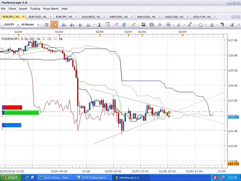
Task: Click the orange marker under 02/07 date
Action: [x=128, y=36]
